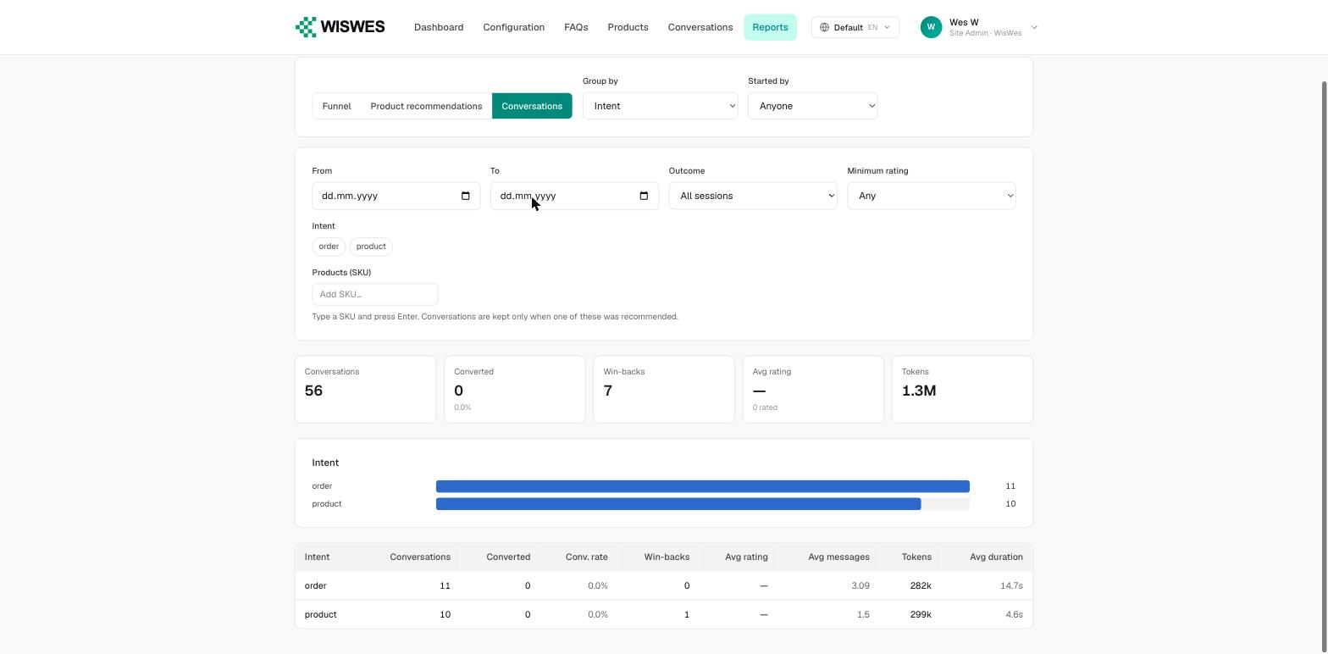Click the product bar in Intent chart
The width and height of the screenshot is (1328, 654).
pyautogui.click(x=678, y=504)
